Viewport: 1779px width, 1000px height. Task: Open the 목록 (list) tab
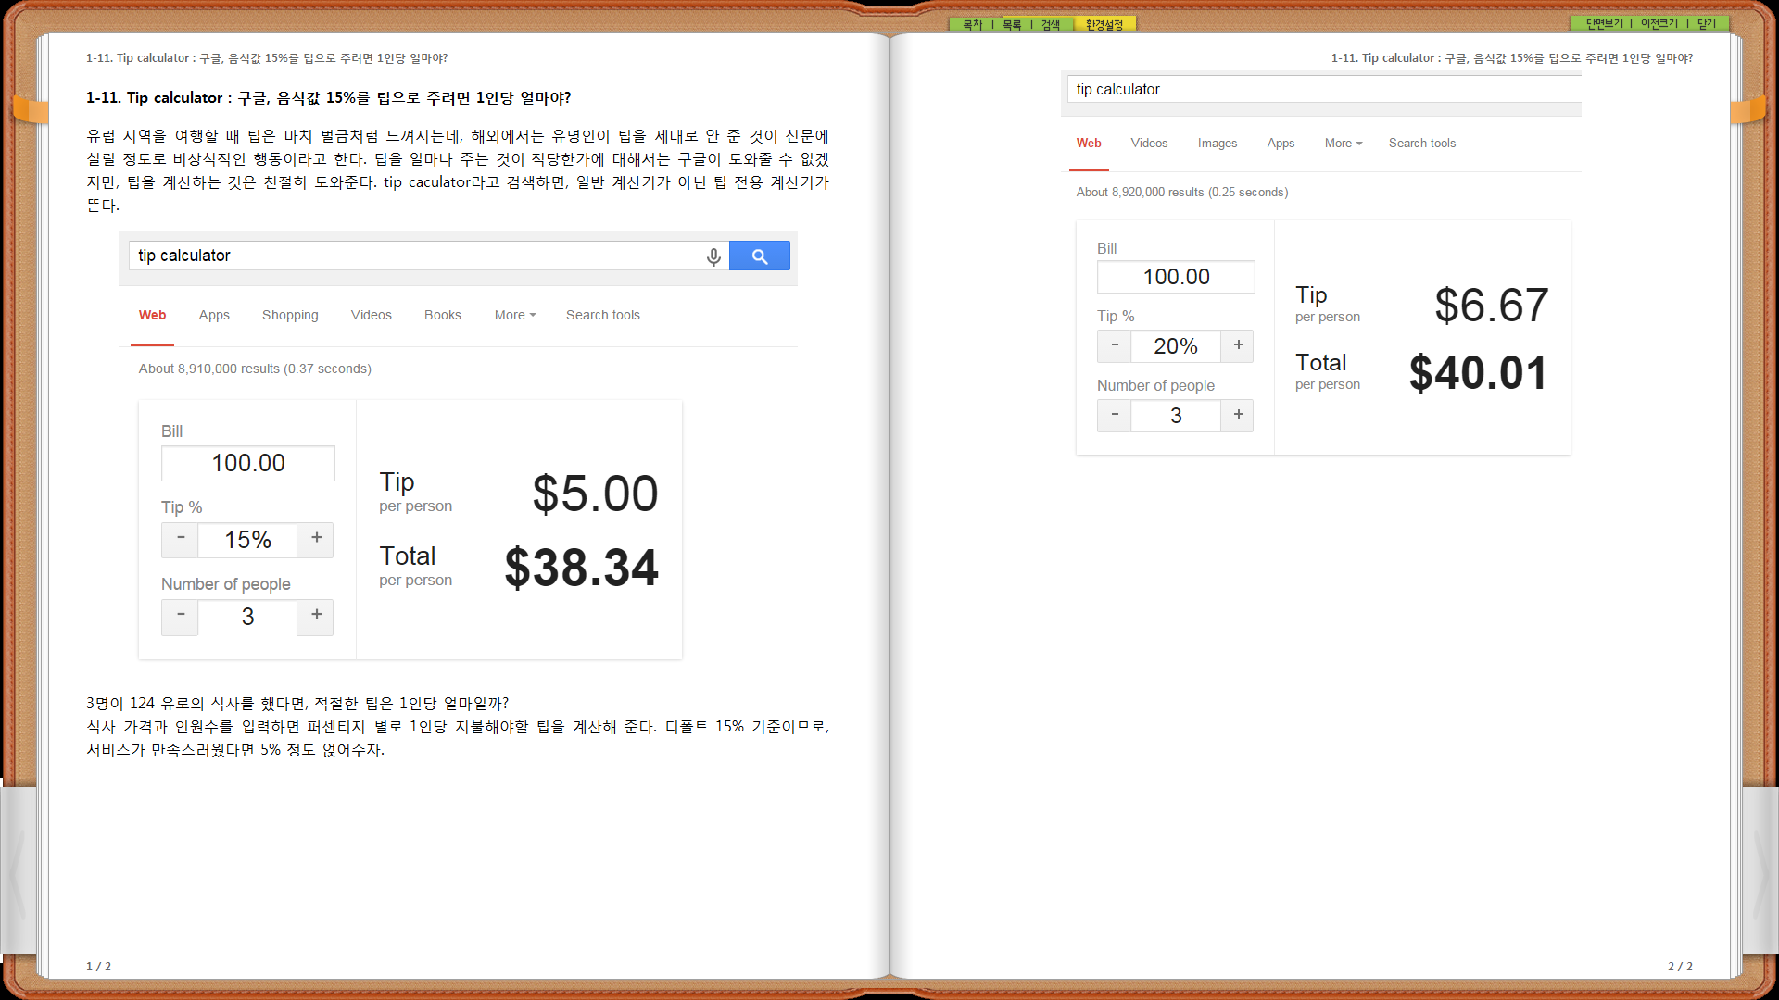[1012, 24]
